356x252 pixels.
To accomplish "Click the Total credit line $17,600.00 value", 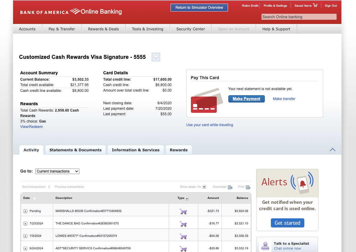I will tap(162, 79).
